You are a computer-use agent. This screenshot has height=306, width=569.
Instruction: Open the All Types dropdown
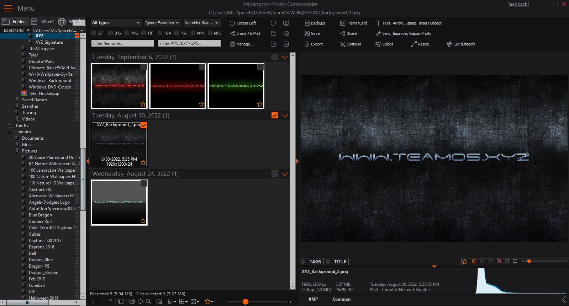(x=116, y=23)
